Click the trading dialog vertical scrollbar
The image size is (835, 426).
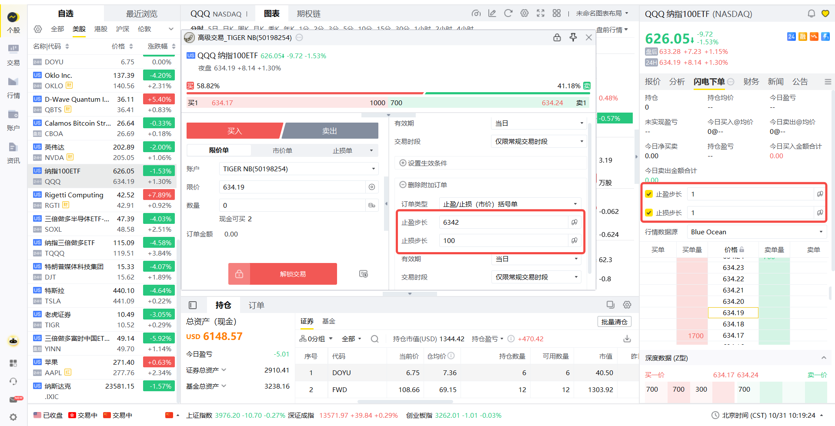click(x=589, y=198)
